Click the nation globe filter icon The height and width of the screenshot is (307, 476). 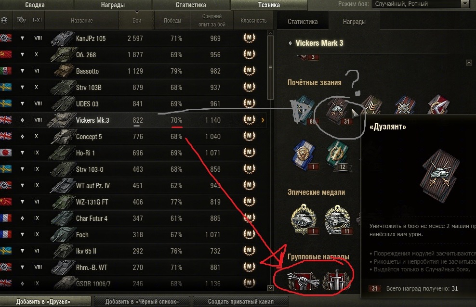pyautogui.click(x=4, y=20)
